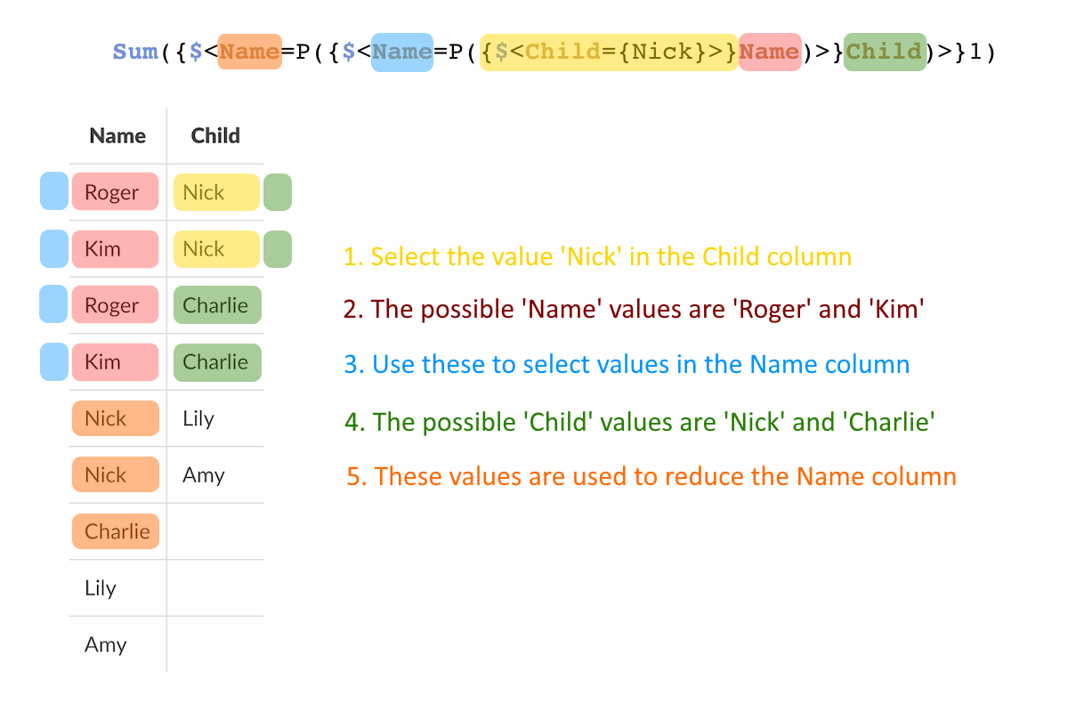Click the blue marker beside the first Roger row
This screenshot has height=712, width=1068.
[54, 191]
